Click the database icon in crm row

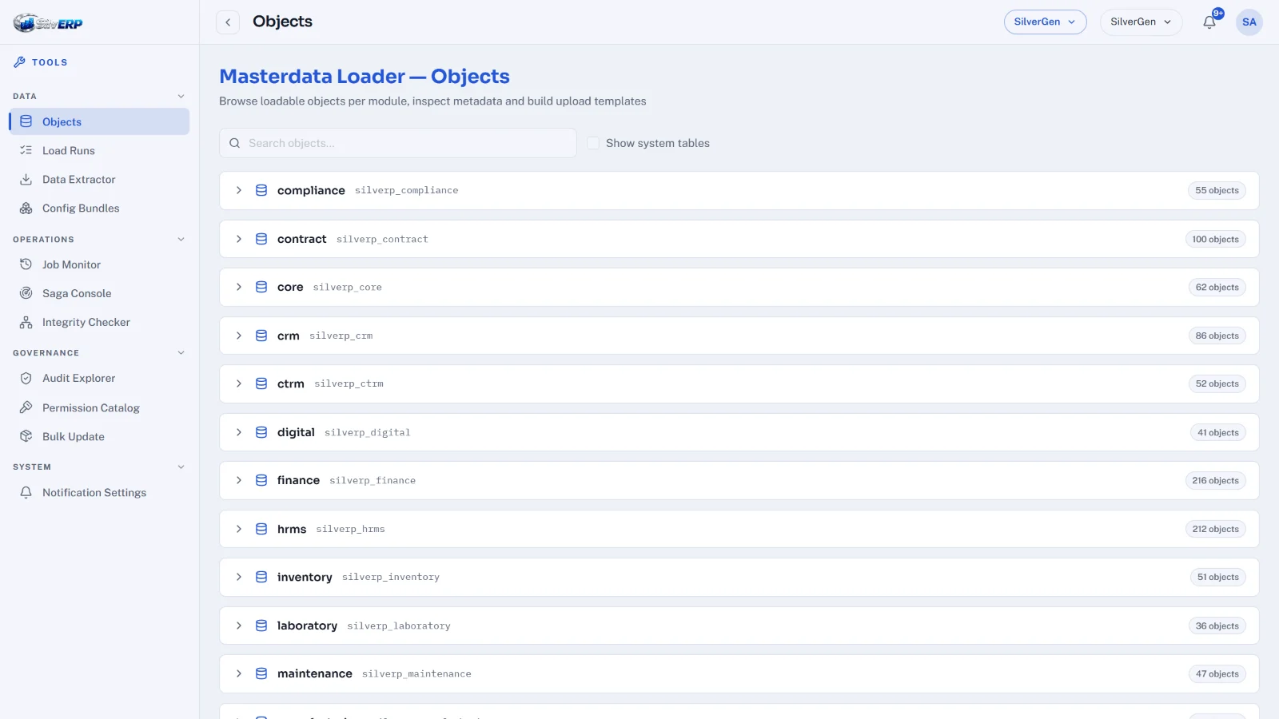261,336
